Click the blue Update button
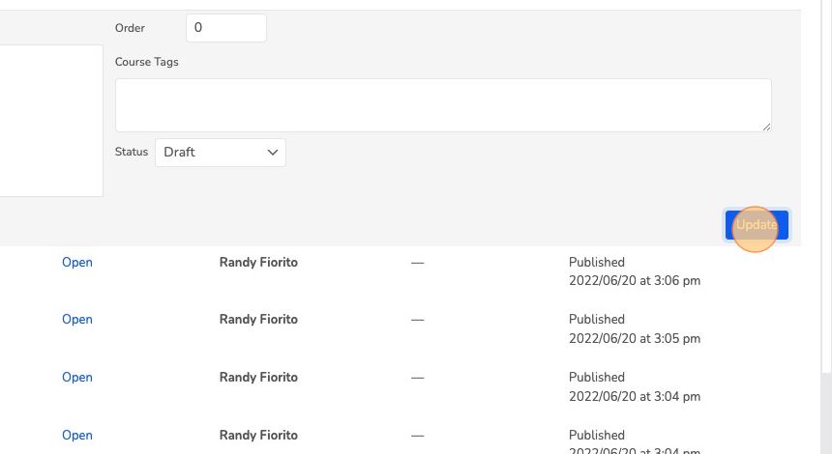The image size is (832, 454). point(757,225)
